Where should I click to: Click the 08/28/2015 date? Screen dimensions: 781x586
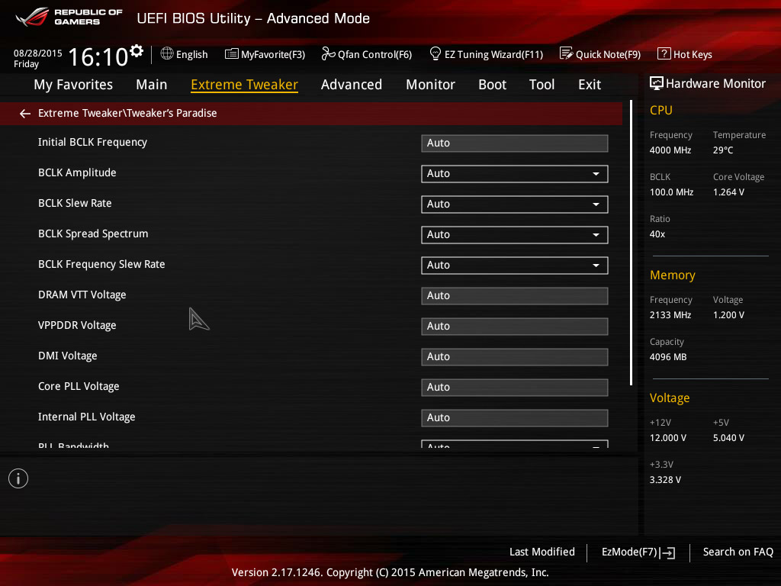tap(38, 53)
